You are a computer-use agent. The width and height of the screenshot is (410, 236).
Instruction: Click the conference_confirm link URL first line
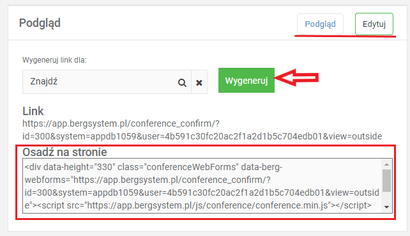coord(121,123)
